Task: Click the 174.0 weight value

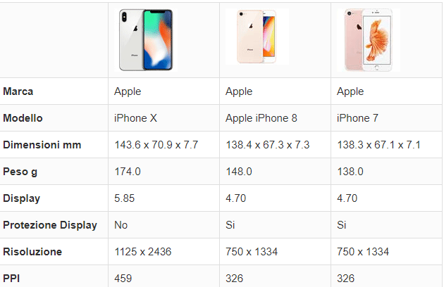Action: (x=128, y=172)
